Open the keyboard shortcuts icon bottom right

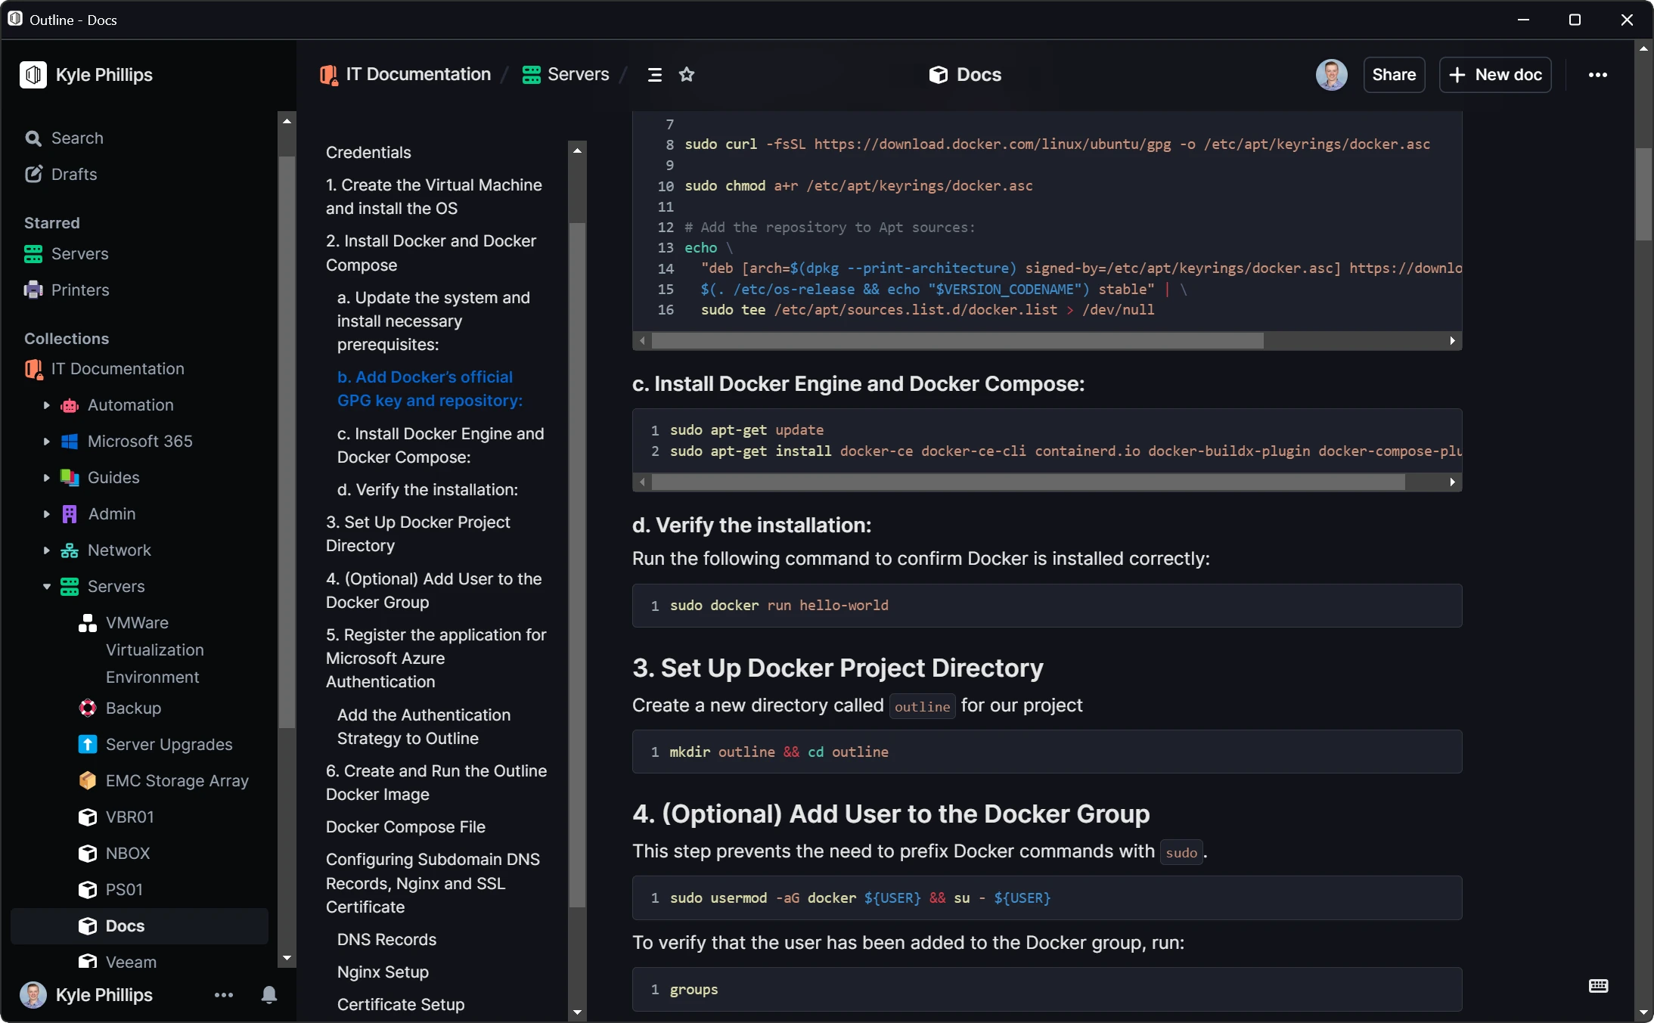[x=1598, y=985]
